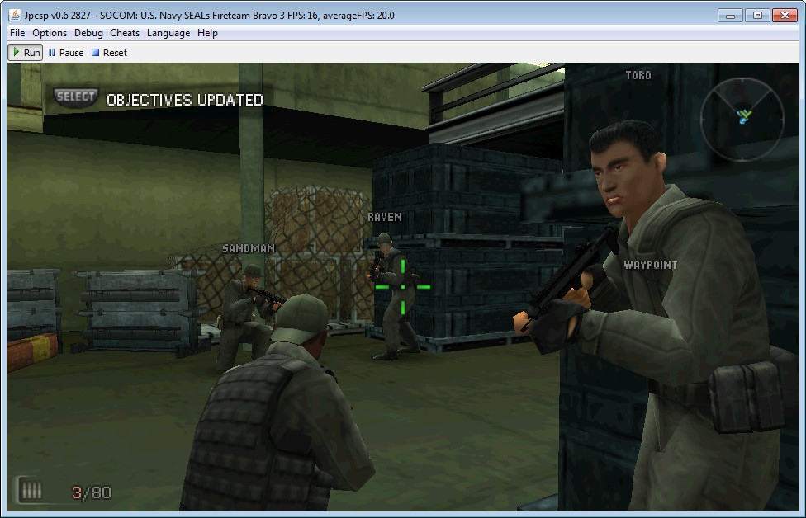This screenshot has width=806, height=518.
Task: Pause the emulation
Action: 66,52
